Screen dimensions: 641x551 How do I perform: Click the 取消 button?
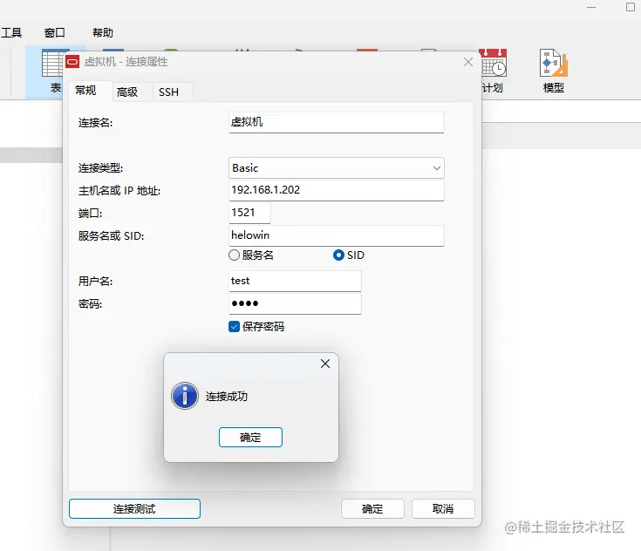click(x=443, y=509)
